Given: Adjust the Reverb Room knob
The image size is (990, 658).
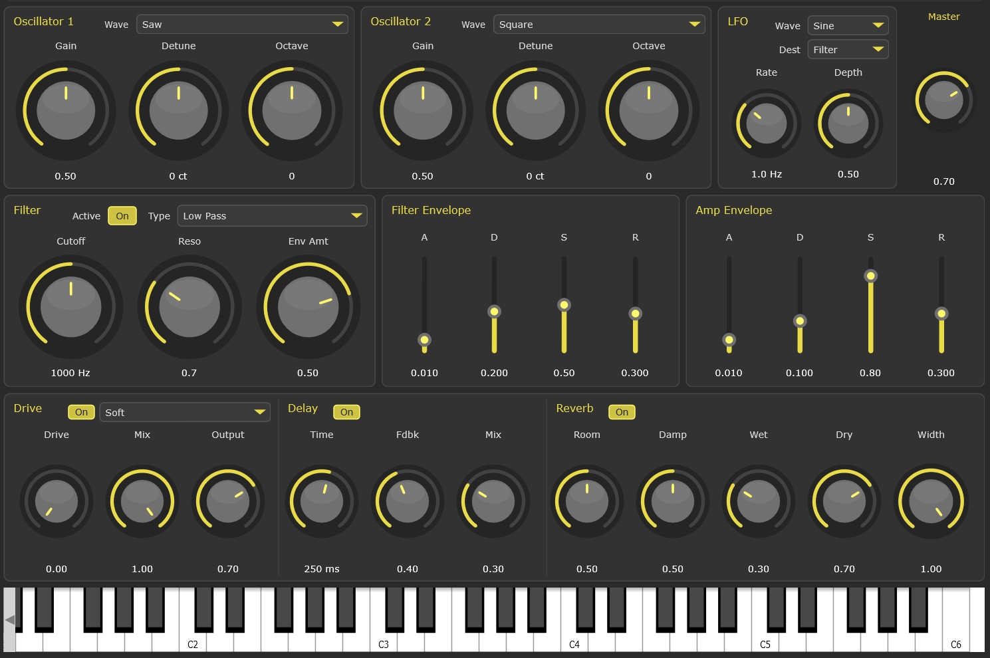Looking at the screenshot, I should (587, 502).
